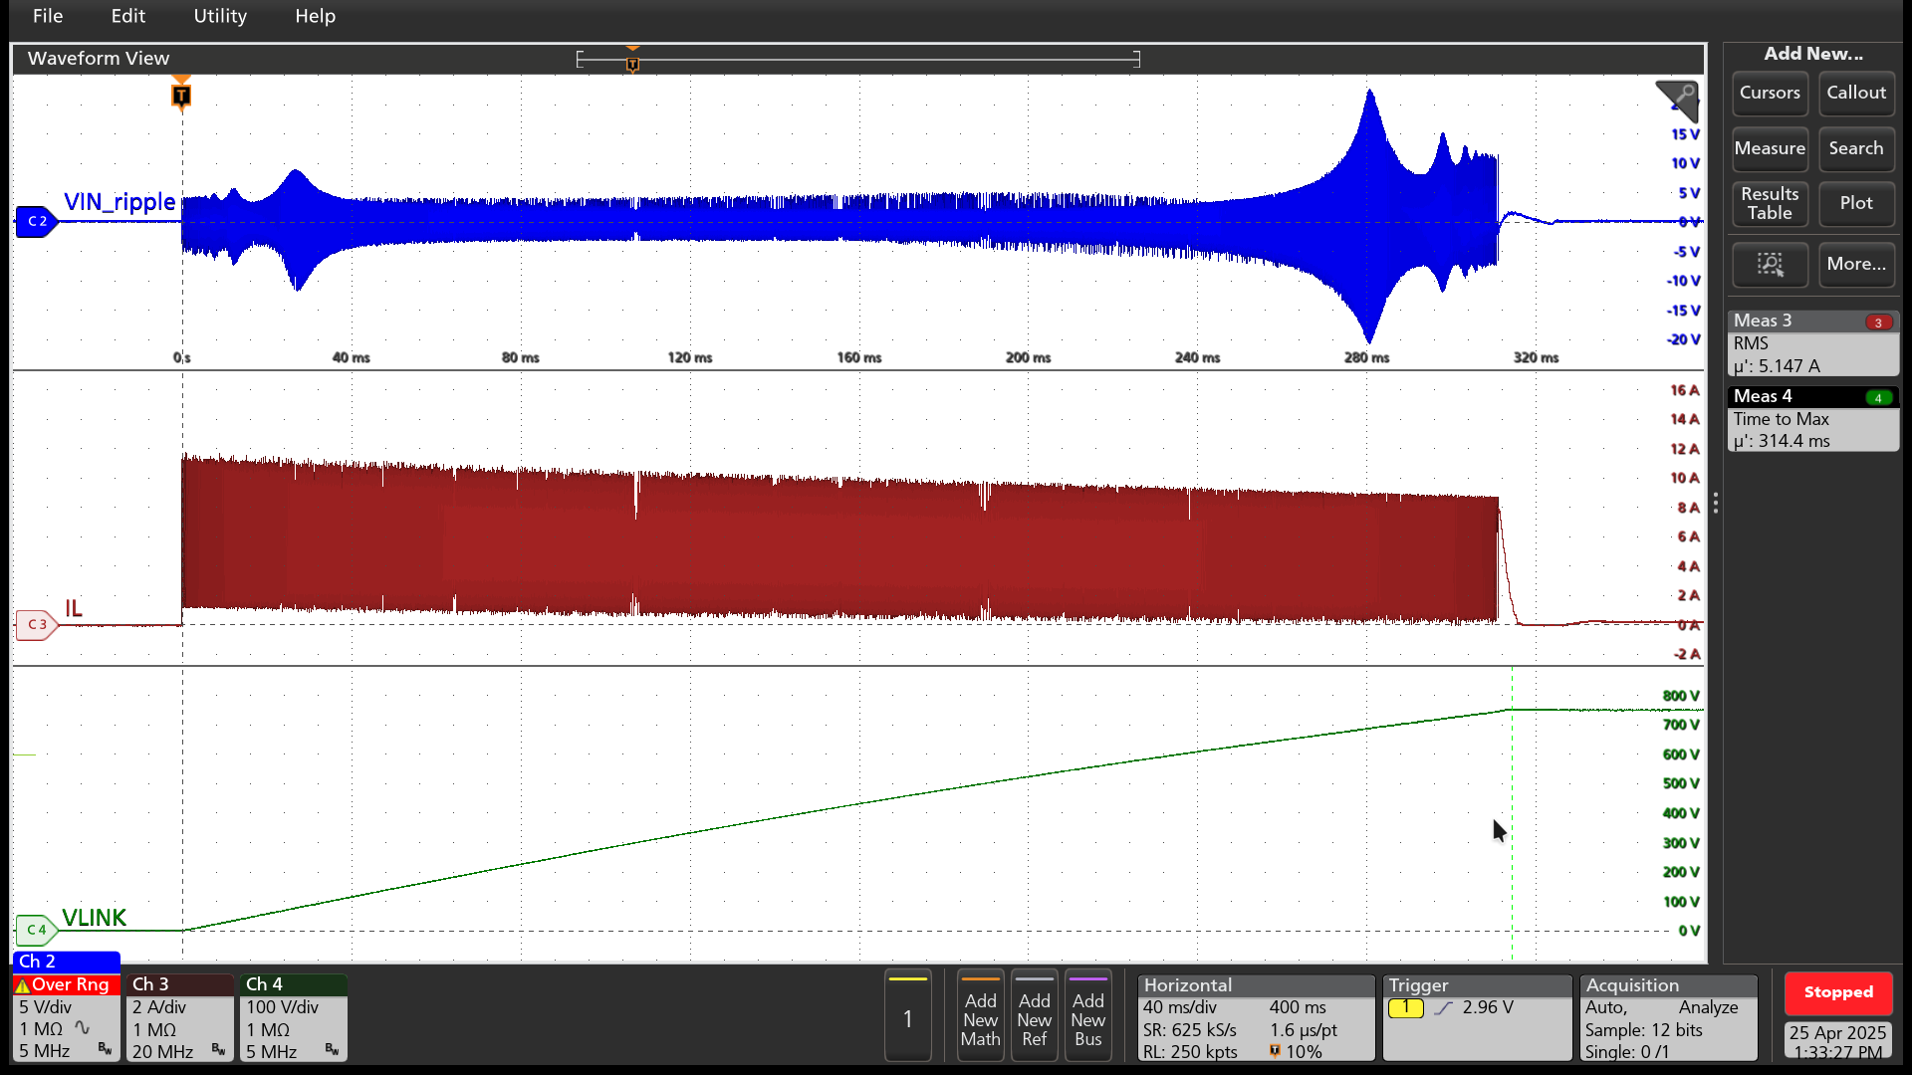Open the Horizontal settings badge
1912x1075 pixels.
point(1256,1017)
